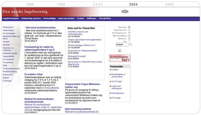Viewport: 201px width, 115px height.
Task: Select the 2004 year on timeline
Action: pos(133,5)
